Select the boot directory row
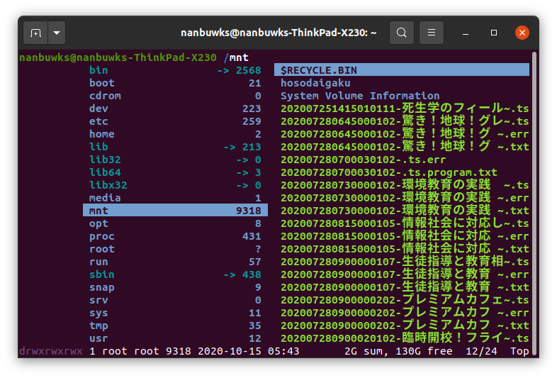This screenshot has width=557, height=378. (175, 83)
